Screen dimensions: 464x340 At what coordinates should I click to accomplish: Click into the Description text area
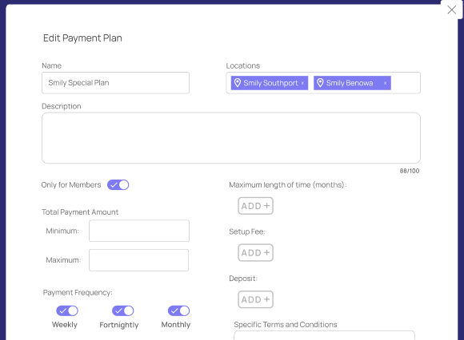click(x=231, y=138)
